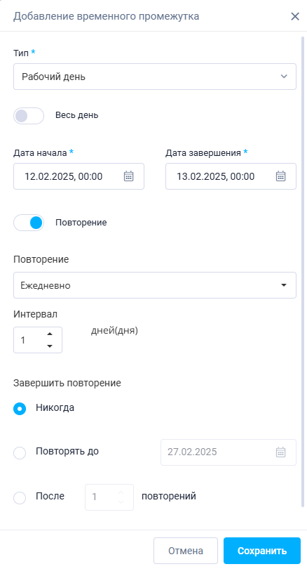Select the Никогда radio option

pyautogui.click(x=20, y=409)
